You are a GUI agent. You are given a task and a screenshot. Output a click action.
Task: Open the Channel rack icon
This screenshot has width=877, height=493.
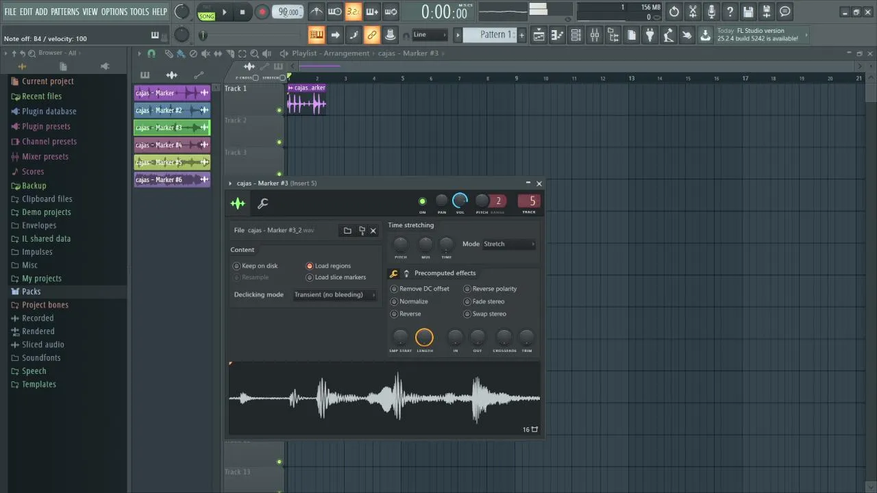click(576, 35)
